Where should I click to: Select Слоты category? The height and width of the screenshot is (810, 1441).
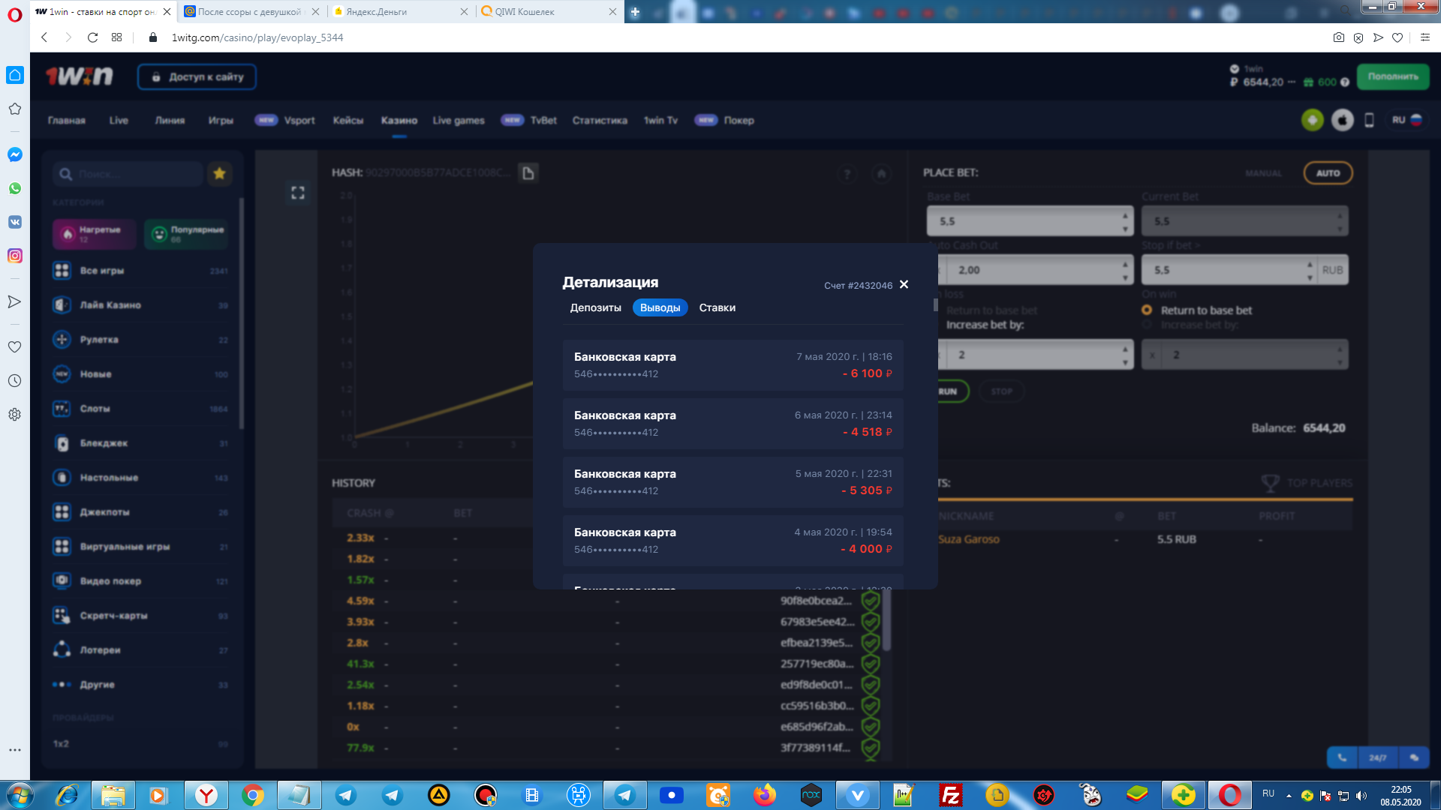(x=140, y=409)
